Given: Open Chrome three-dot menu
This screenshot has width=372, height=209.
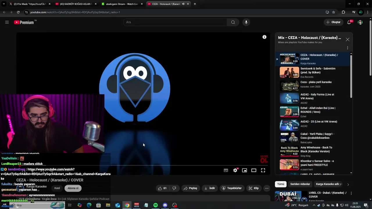Looking at the screenshot, I should tap(368, 12).
